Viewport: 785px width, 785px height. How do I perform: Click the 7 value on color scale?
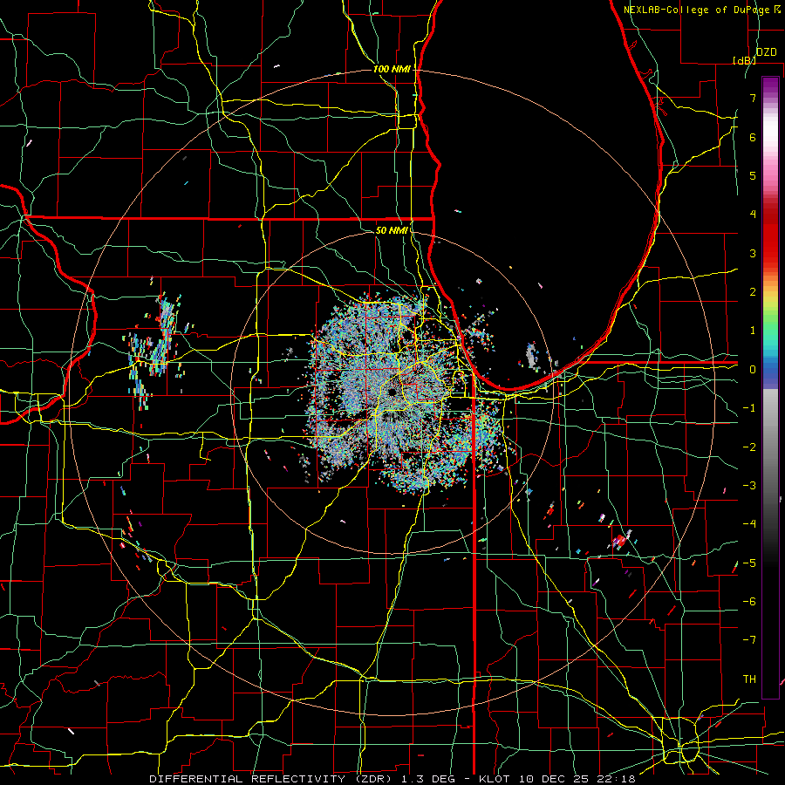pyautogui.click(x=753, y=98)
